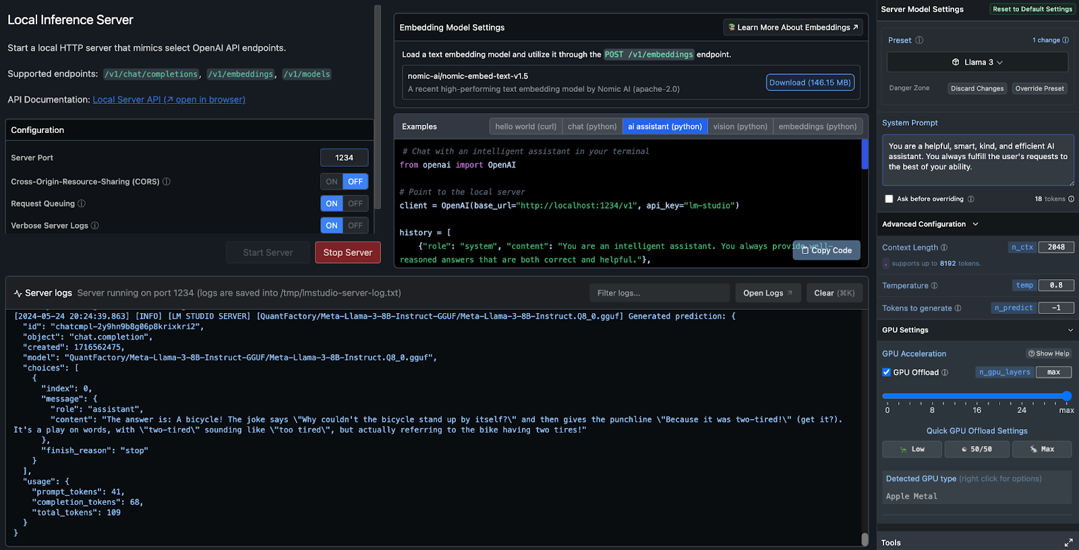Click the info icon beside 18 tokens
The height and width of the screenshot is (550, 1079).
(x=1071, y=199)
